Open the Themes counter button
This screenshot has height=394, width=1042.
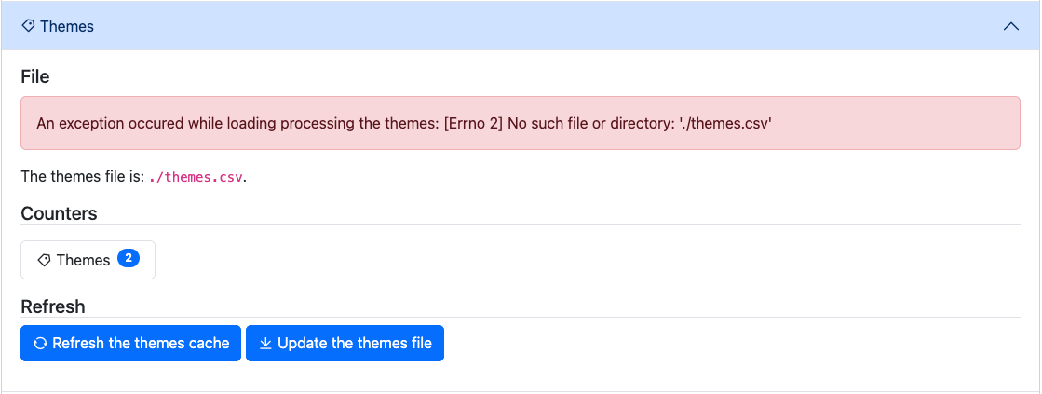(x=88, y=260)
